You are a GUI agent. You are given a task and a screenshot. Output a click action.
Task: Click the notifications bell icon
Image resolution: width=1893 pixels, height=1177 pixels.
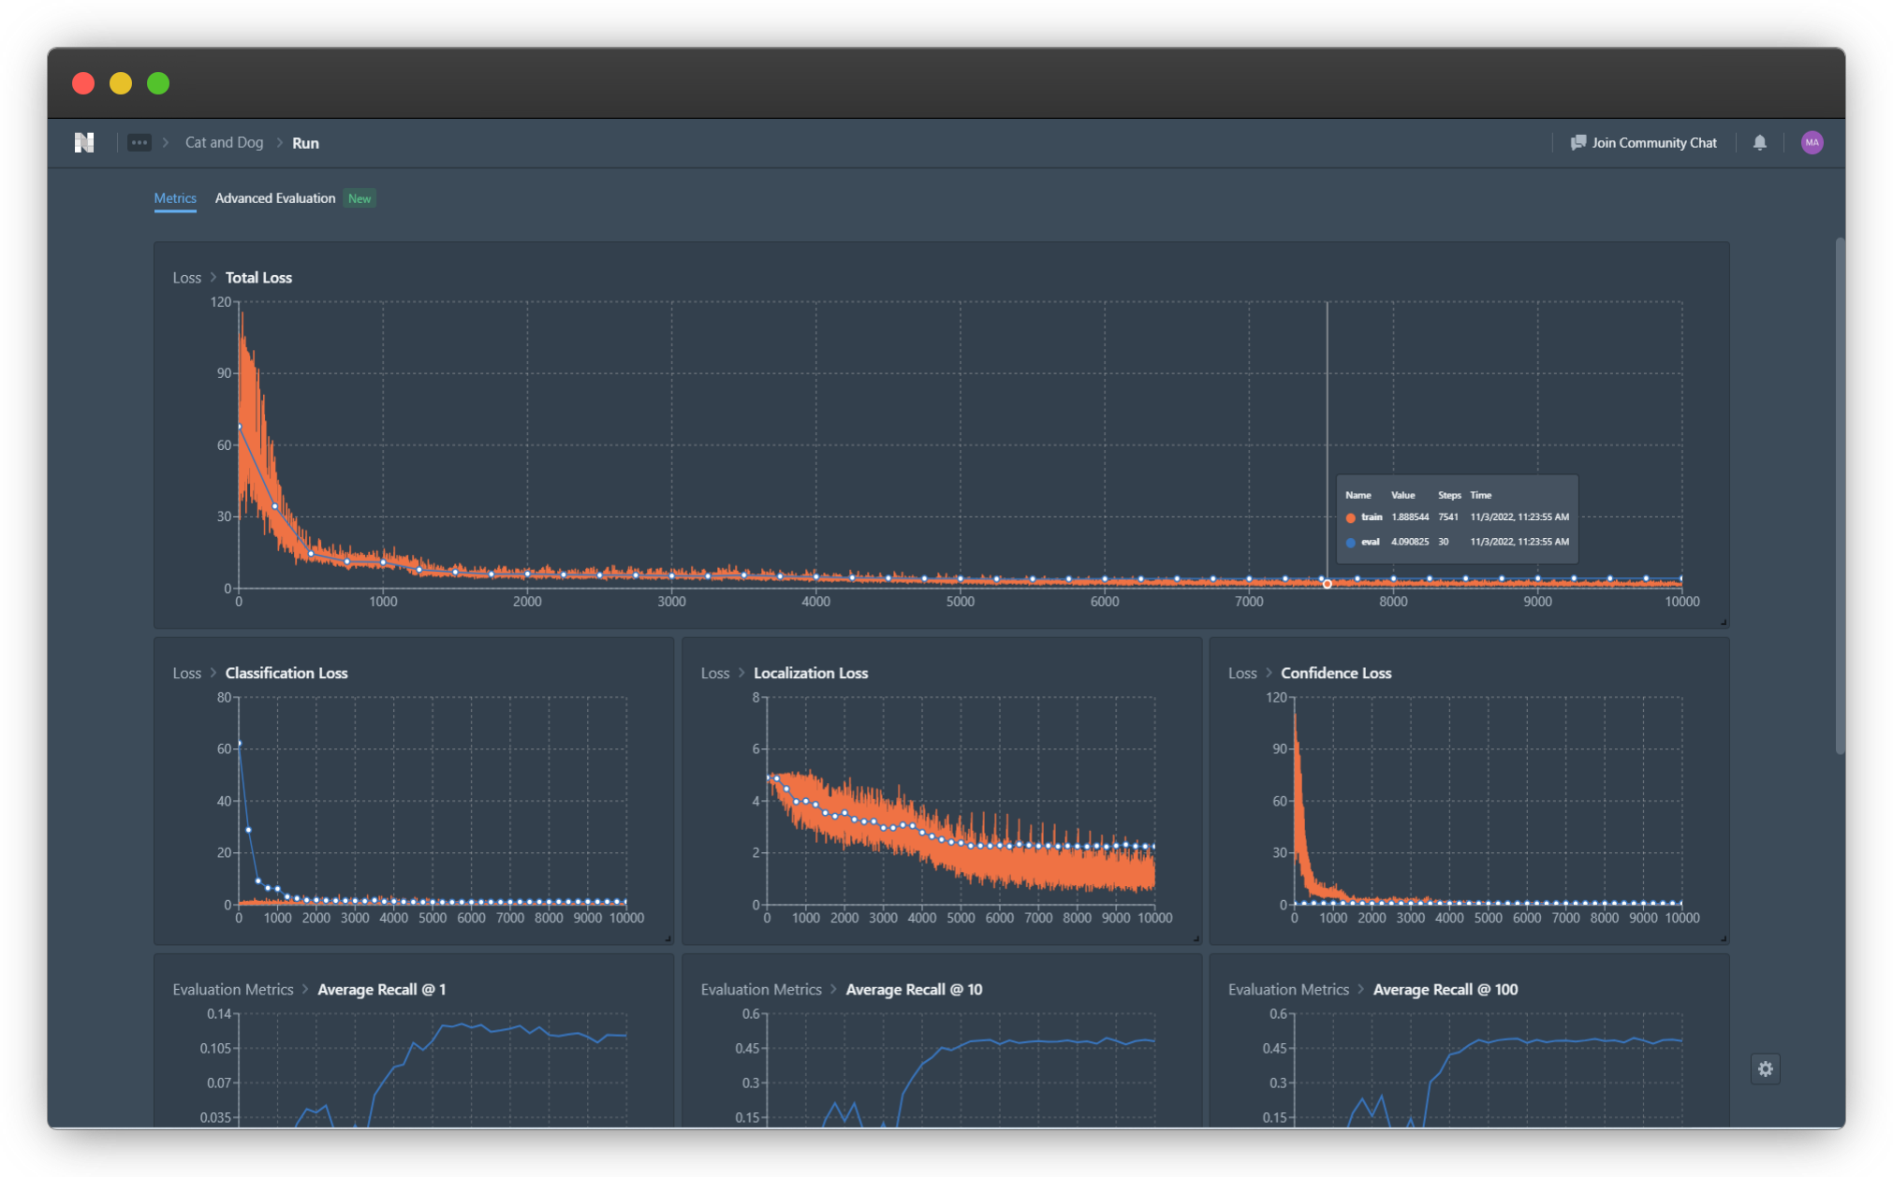[x=1759, y=142]
